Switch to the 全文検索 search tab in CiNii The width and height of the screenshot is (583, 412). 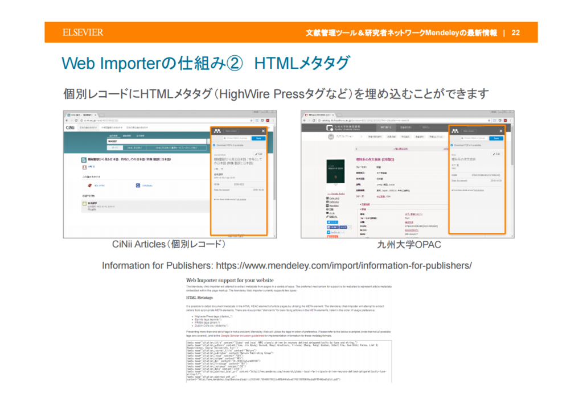click(141, 136)
